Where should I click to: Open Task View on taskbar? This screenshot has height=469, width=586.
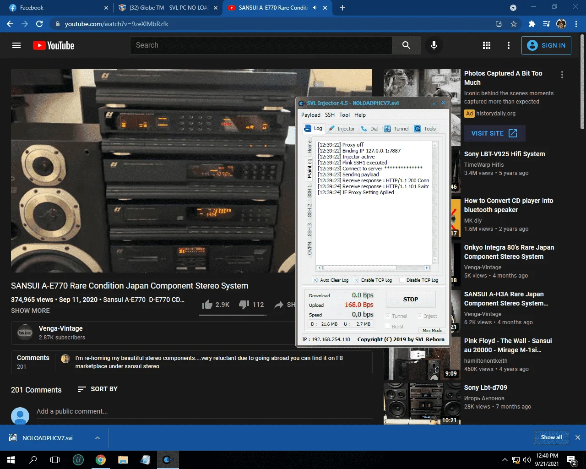(55, 460)
